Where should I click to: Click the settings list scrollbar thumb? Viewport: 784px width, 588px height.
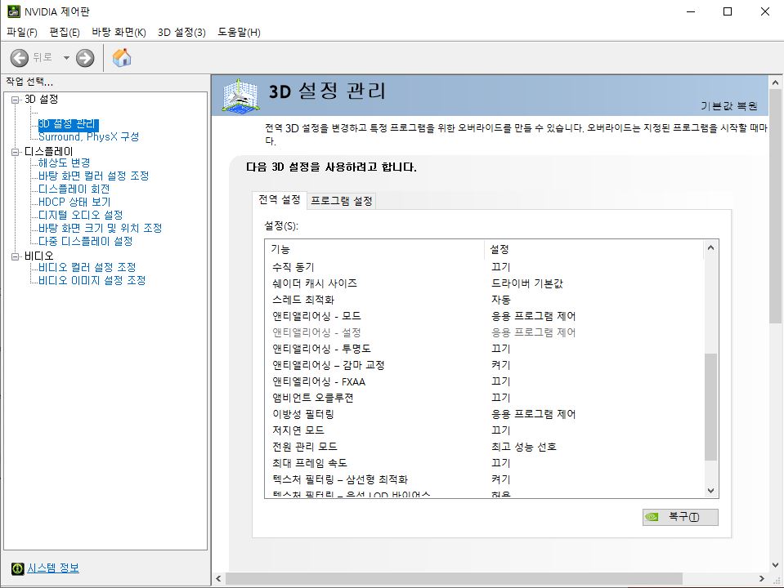[710, 407]
